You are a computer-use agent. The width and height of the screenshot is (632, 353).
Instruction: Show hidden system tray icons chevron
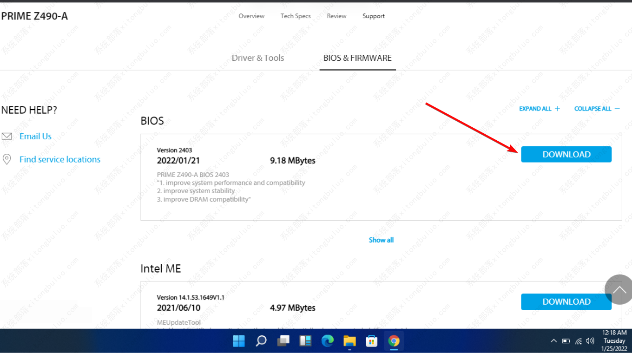[x=553, y=341]
